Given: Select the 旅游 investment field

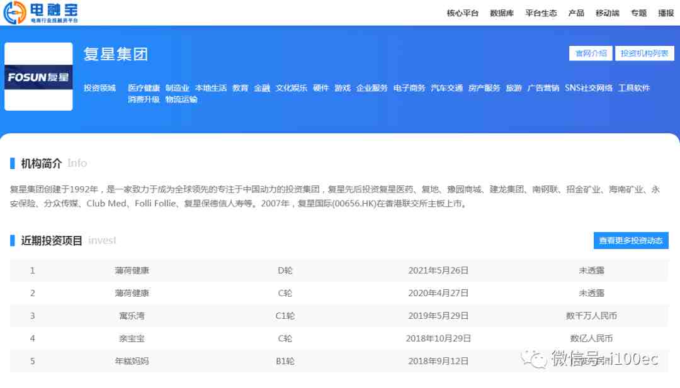Looking at the screenshot, I should coord(514,88).
